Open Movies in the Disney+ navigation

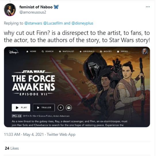point(106,51)
